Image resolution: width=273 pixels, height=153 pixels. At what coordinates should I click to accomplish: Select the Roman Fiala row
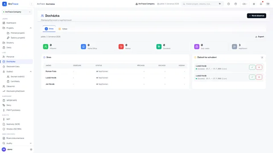pyautogui.click(x=115, y=71)
